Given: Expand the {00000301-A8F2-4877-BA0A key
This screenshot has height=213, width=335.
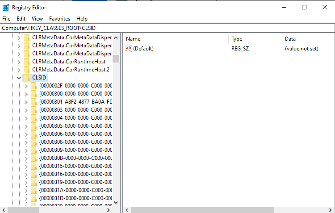Looking at the screenshot, I should coord(26,102).
